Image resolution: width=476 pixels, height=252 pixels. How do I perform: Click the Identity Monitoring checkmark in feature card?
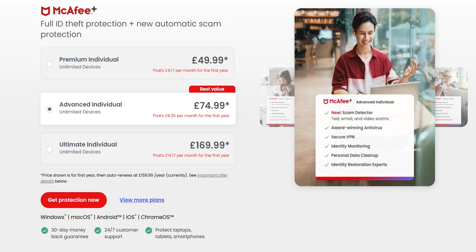(x=327, y=146)
